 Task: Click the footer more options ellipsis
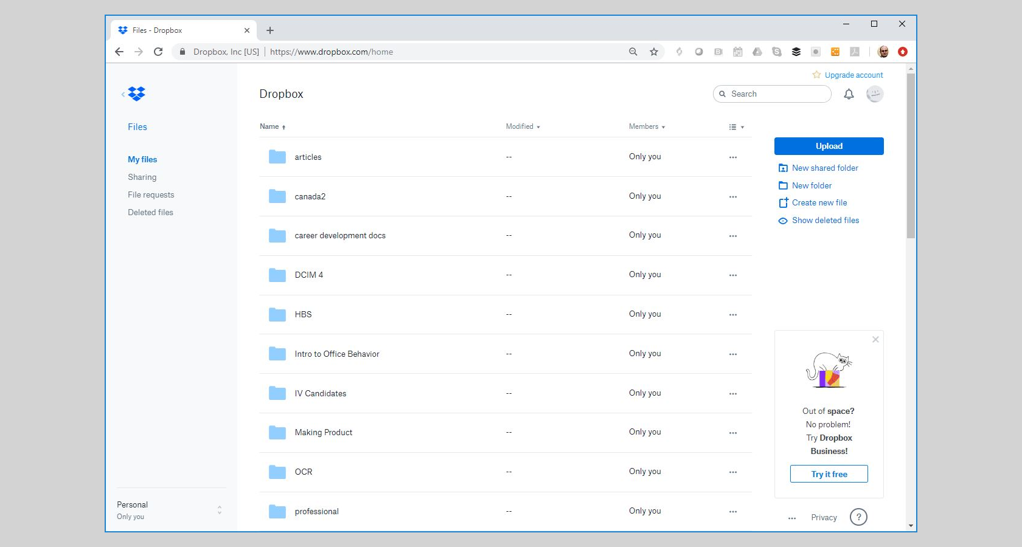pyautogui.click(x=792, y=518)
